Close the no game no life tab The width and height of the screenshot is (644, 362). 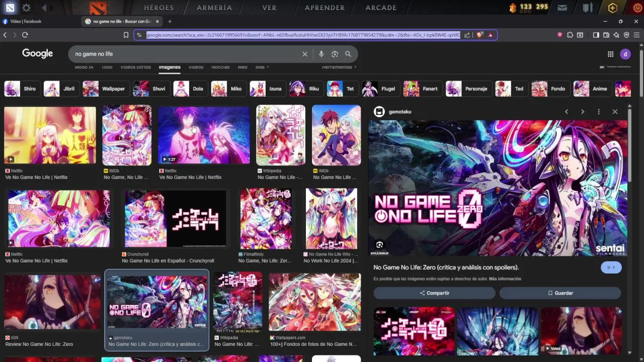click(x=157, y=22)
